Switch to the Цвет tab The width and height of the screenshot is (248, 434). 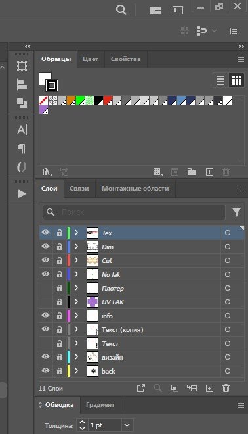pos(91,59)
